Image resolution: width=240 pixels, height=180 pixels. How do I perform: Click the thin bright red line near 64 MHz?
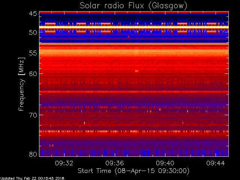pos(134,91)
